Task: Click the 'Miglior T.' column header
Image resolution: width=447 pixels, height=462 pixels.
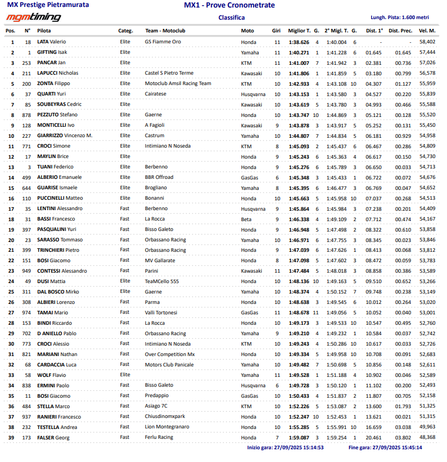Action: [x=299, y=31]
